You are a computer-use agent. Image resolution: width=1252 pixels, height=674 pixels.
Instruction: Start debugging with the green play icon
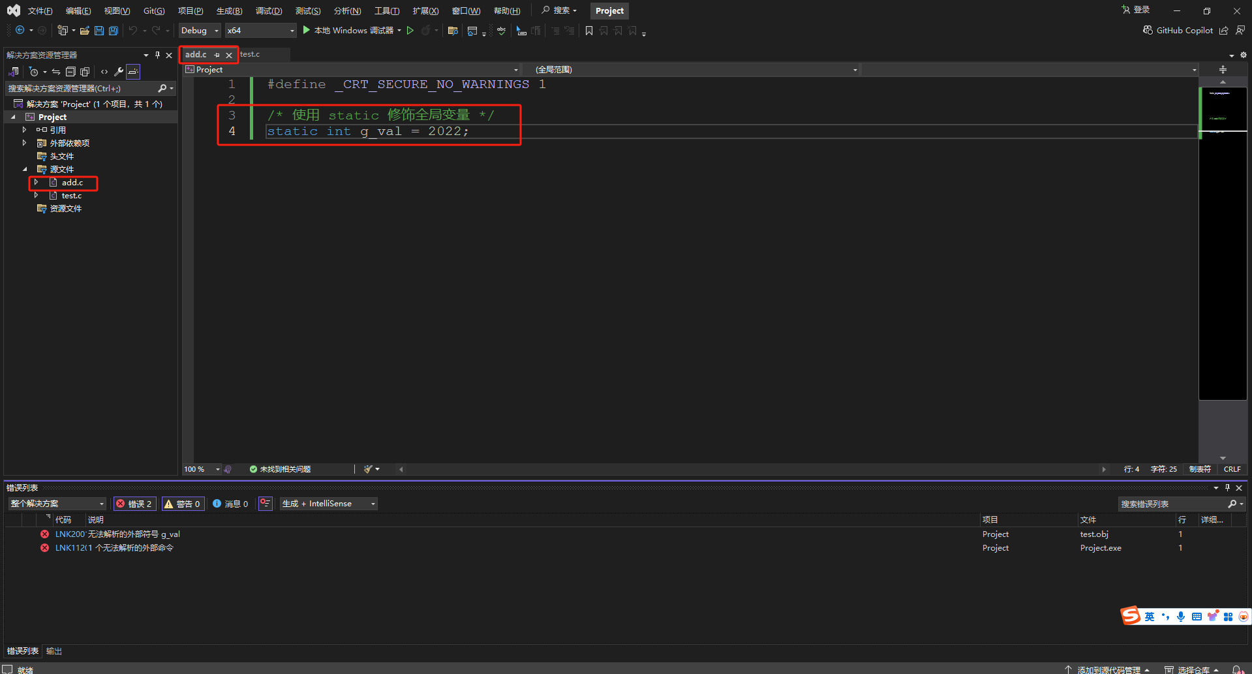click(307, 30)
